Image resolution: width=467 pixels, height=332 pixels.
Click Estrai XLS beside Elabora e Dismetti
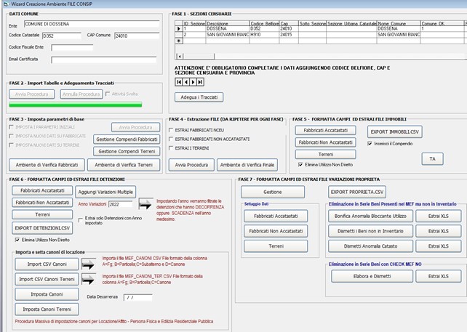439,276
